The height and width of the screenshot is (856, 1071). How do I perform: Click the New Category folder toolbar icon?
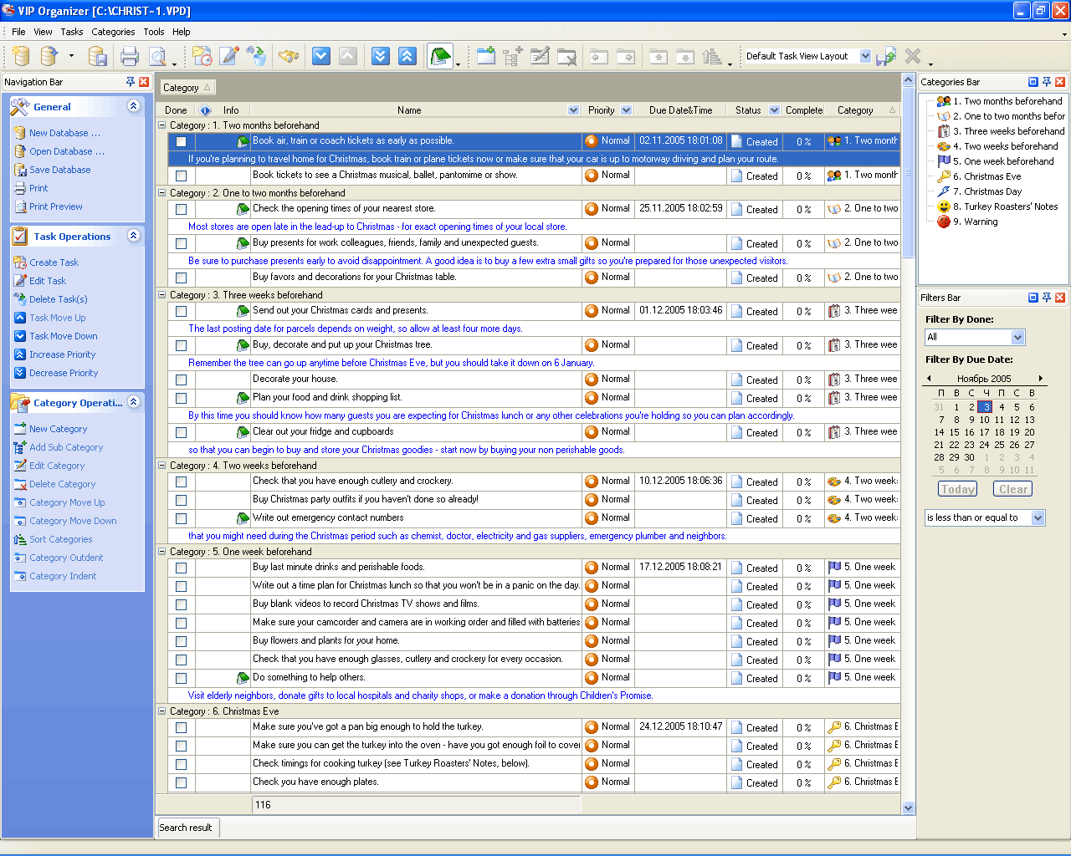coord(486,57)
